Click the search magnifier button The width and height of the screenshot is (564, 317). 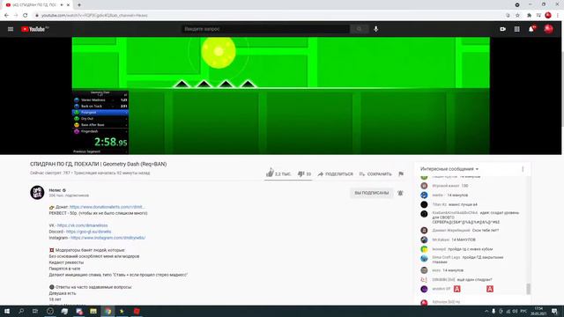point(359,29)
